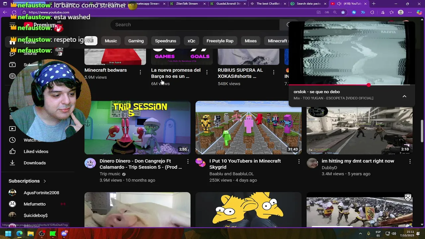This screenshot has width=425, height=239.
Task: Open Trip music channel avatar
Action: tap(90, 163)
